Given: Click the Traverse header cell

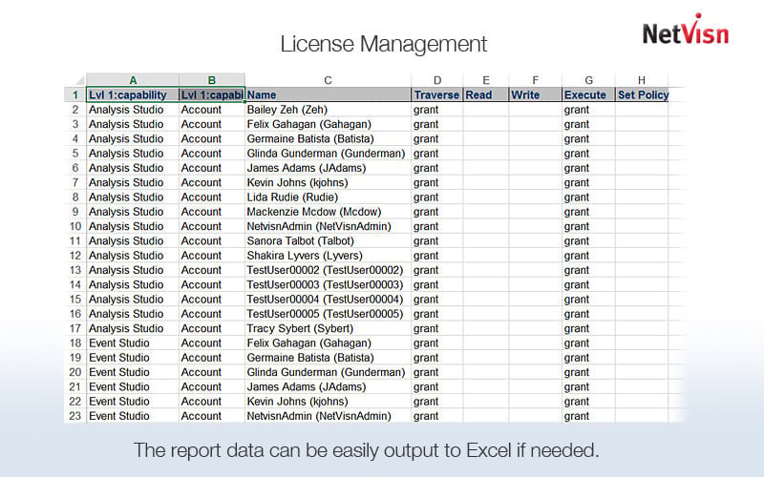Looking at the screenshot, I should (436, 95).
